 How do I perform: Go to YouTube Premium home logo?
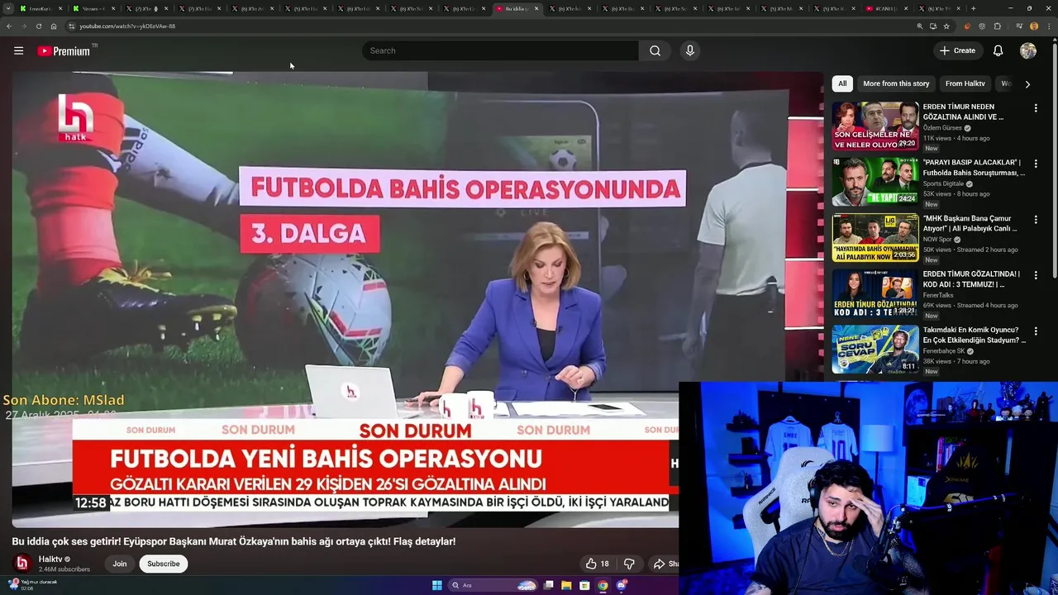64,51
